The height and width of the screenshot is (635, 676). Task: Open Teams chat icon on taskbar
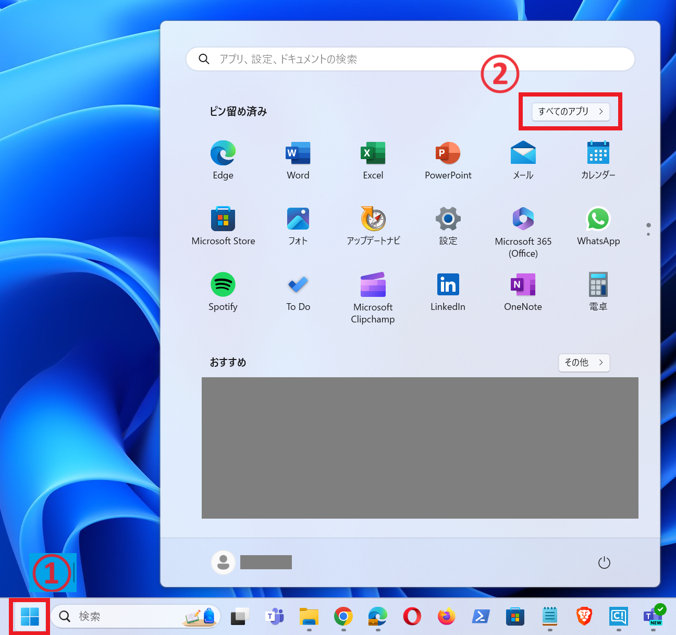(274, 617)
